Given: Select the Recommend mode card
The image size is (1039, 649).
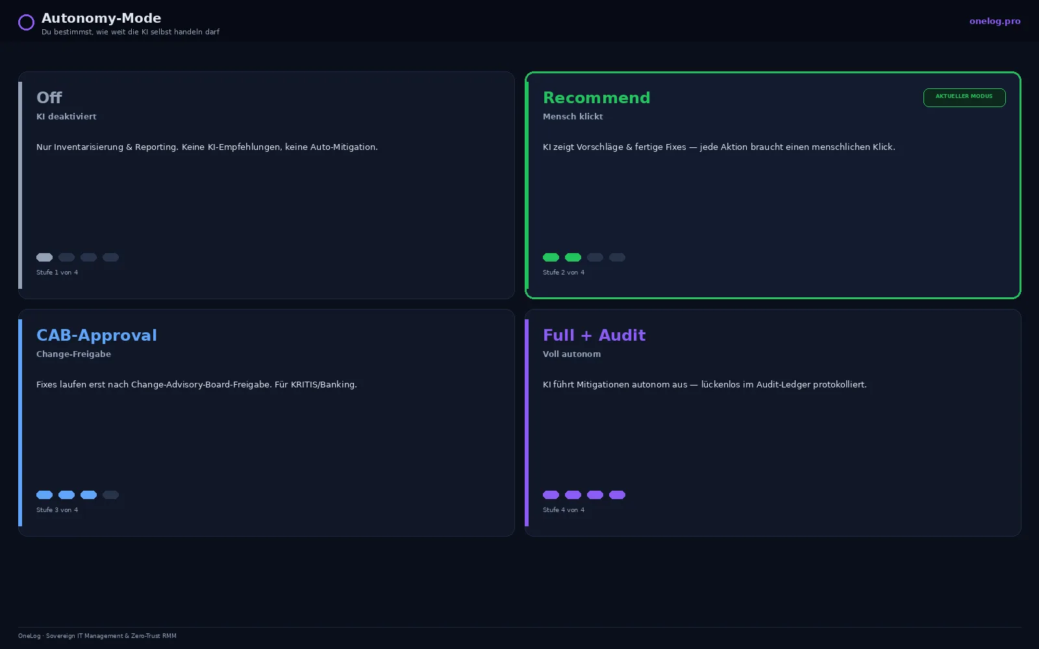Looking at the screenshot, I should click(x=773, y=185).
